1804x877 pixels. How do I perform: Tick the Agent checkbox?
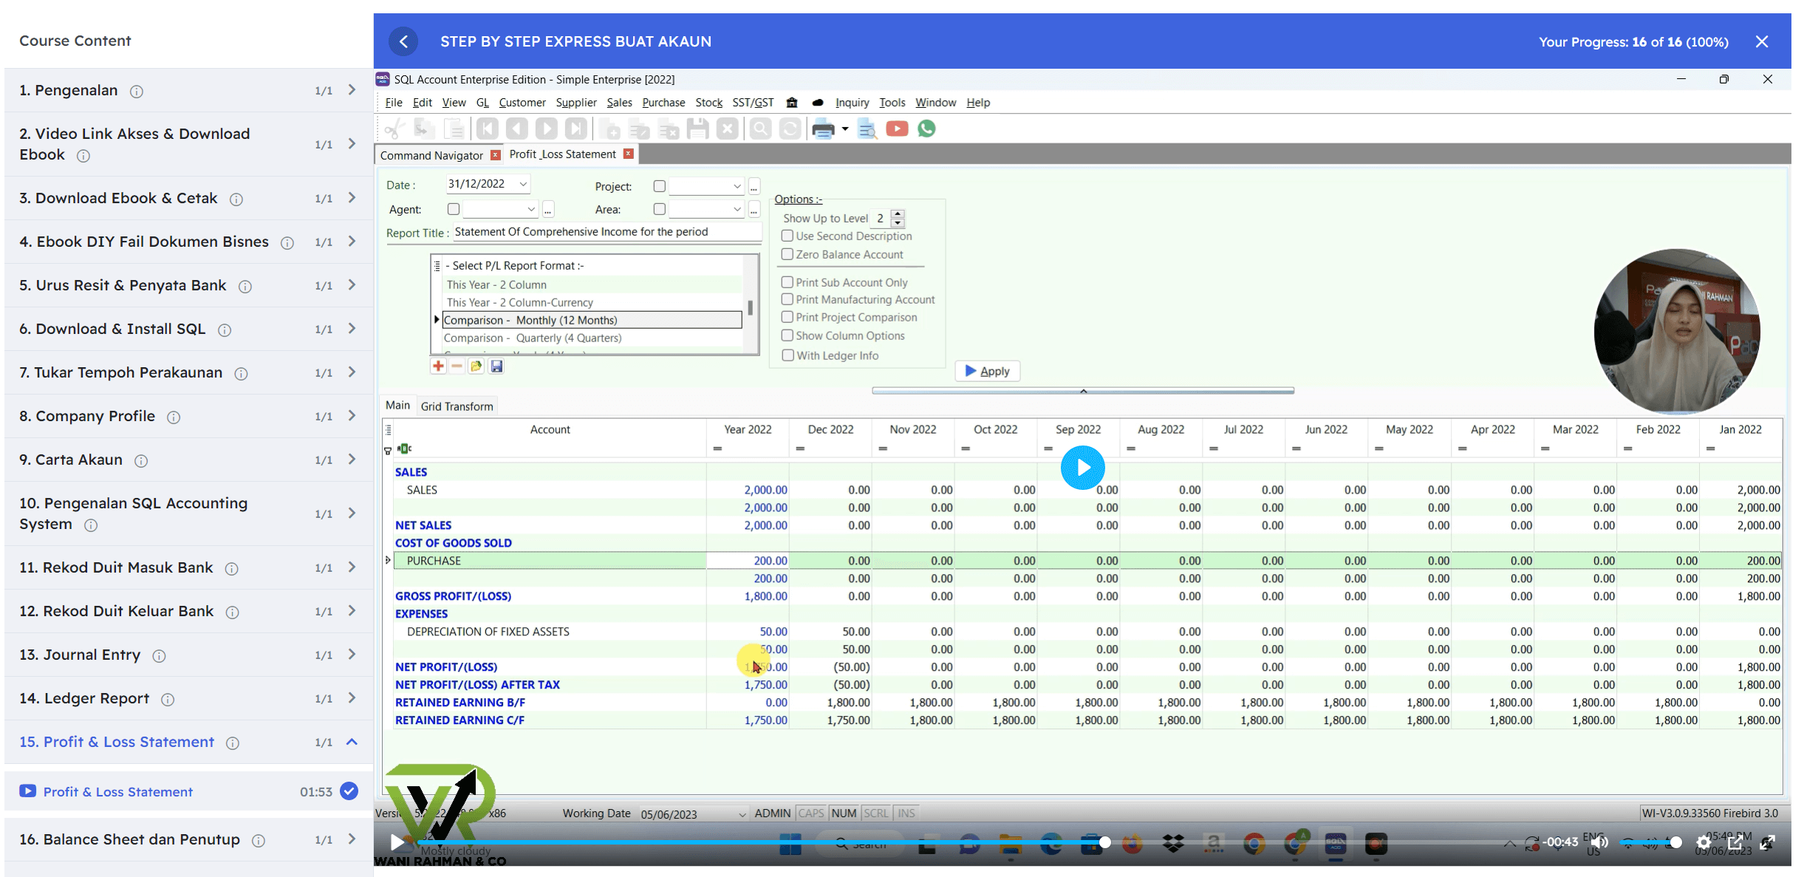[454, 209]
